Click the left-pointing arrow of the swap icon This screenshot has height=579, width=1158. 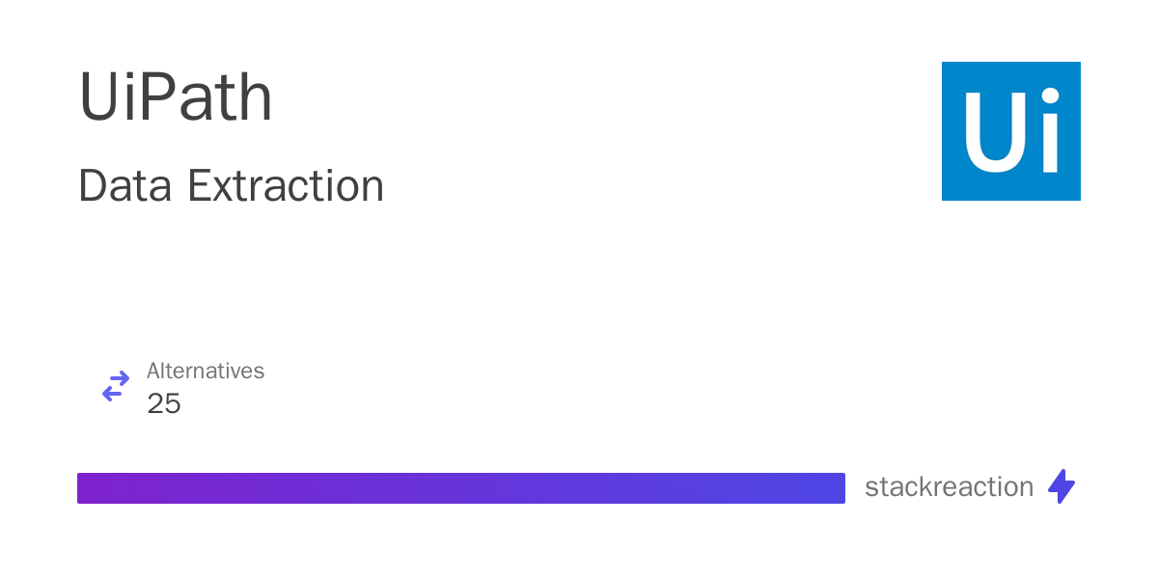[x=113, y=395]
